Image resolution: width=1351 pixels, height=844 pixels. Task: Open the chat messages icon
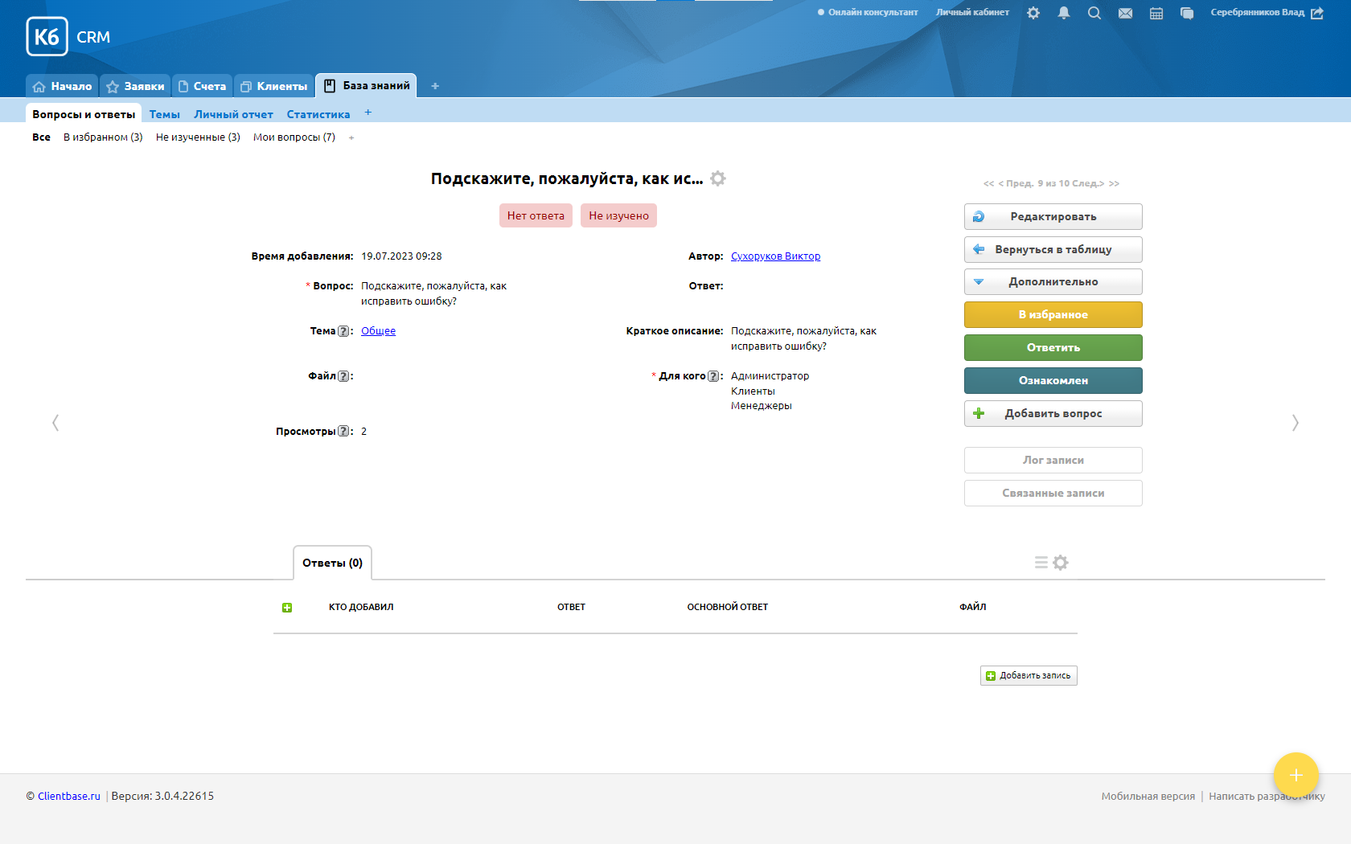coord(1187,13)
